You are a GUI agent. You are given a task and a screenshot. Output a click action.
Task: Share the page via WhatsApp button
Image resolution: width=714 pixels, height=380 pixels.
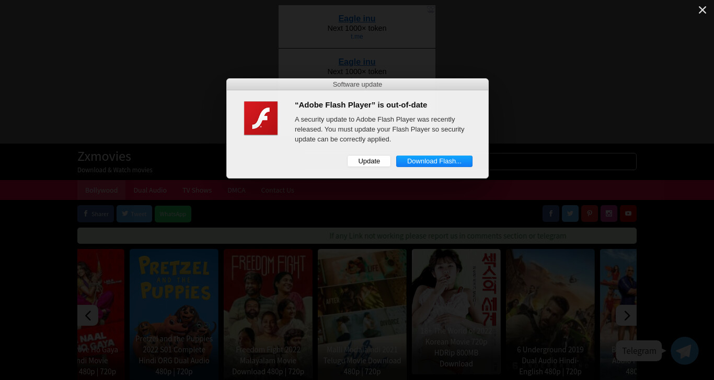click(x=173, y=214)
